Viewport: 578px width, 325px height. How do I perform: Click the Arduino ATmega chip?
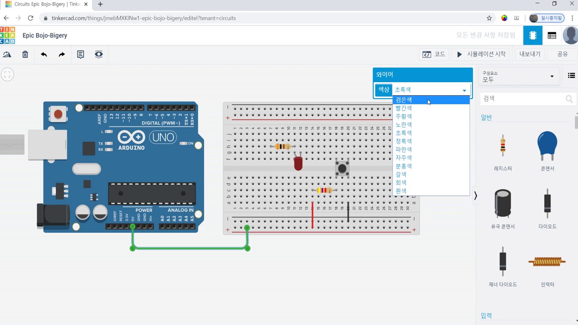[152, 194]
